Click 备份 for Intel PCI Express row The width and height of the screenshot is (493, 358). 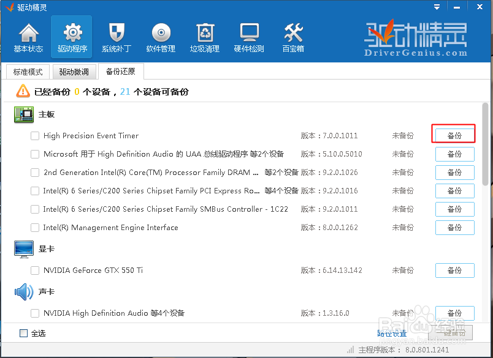pyautogui.click(x=454, y=191)
